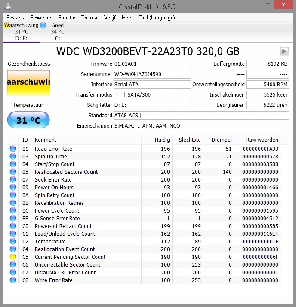
Task: Open the Functie menu
Action: [67, 18]
